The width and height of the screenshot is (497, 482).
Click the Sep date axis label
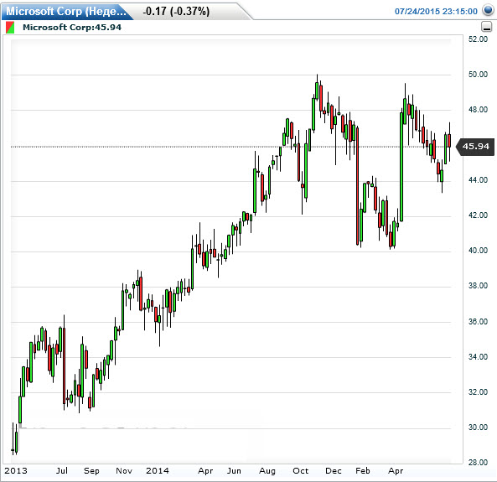click(x=91, y=471)
